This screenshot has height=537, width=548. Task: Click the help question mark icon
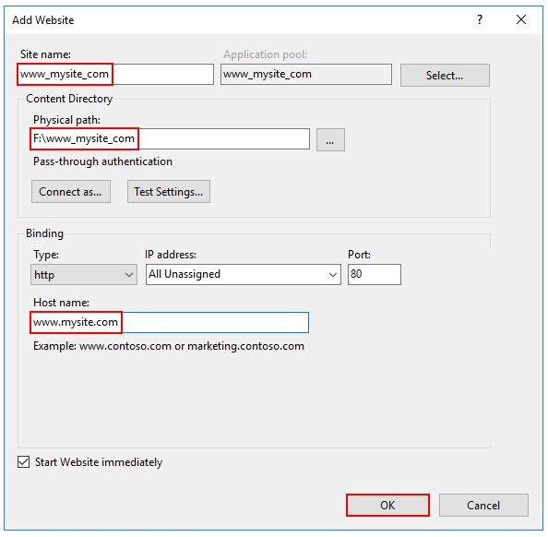point(480,19)
